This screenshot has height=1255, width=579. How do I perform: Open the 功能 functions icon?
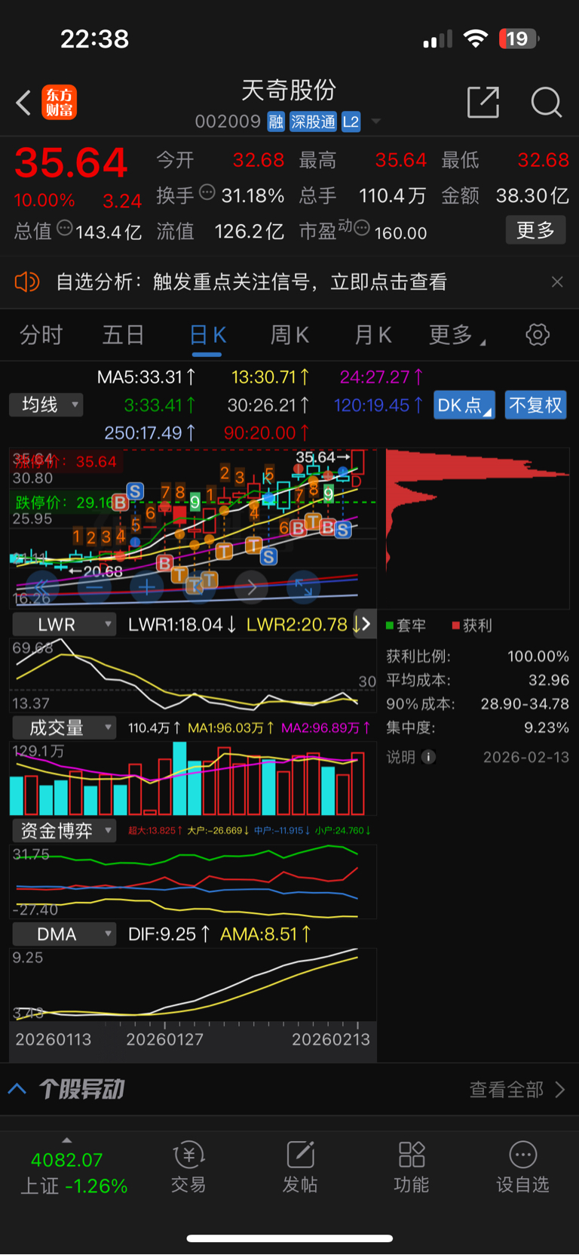(412, 1166)
